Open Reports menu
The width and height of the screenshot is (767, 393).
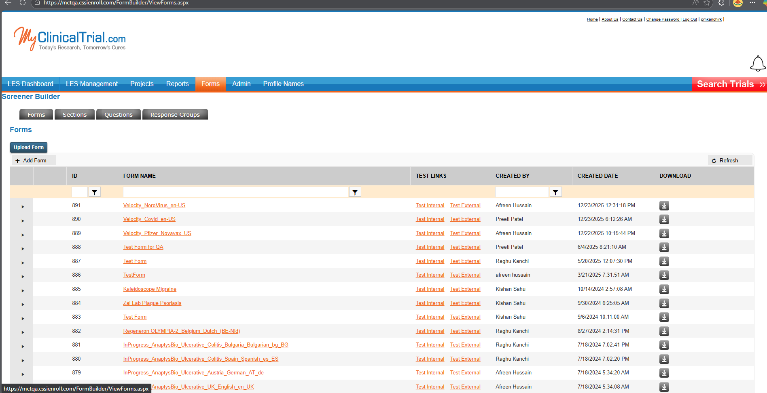coord(178,84)
